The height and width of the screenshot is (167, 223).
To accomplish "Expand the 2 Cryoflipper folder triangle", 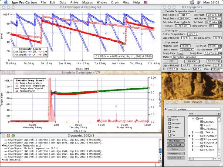I will tap(193, 136).
